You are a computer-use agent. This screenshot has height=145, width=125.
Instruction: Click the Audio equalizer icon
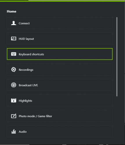click(14, 131)
